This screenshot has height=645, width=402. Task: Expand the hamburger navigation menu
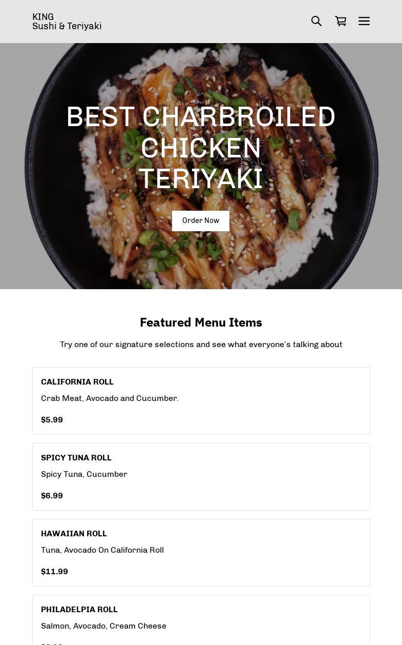click(364, 21)
